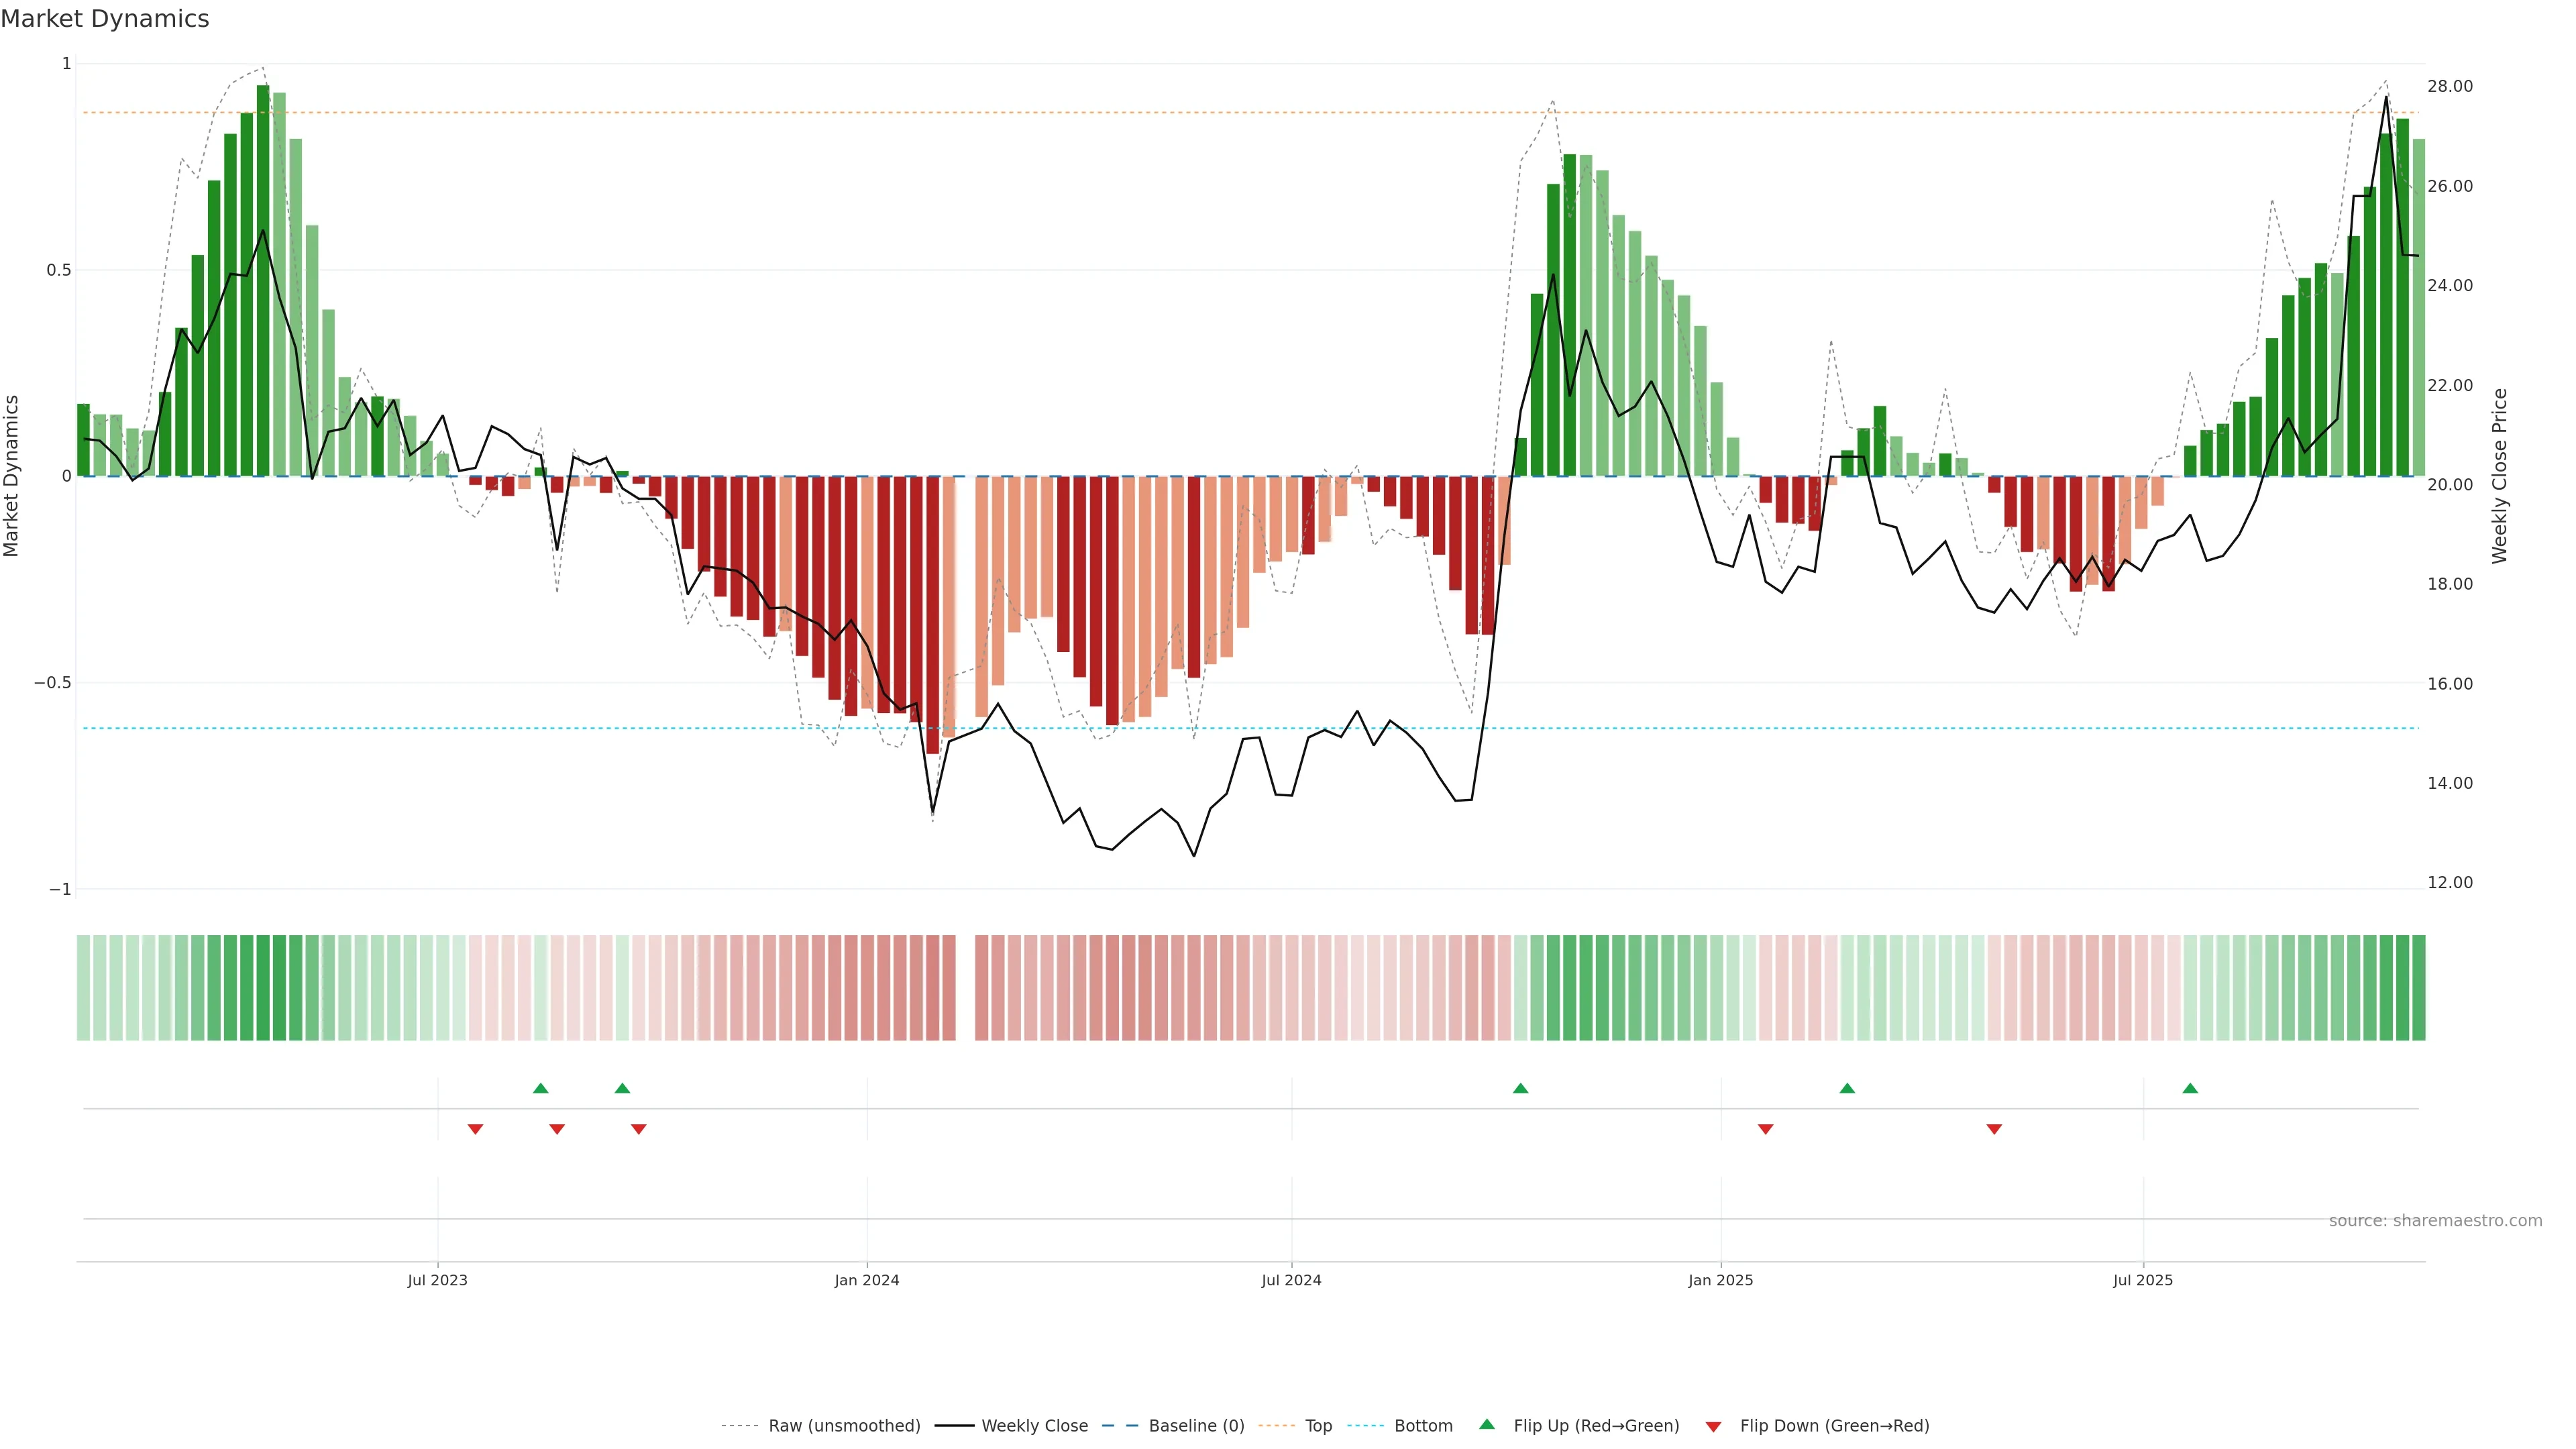Click the Jul 2024 x-axis label
The image size is (2576, 1449).
(x=1291, y=1280)
